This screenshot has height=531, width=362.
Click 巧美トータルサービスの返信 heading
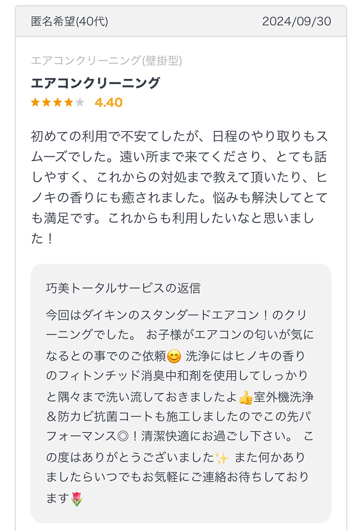tap(124, 288)
